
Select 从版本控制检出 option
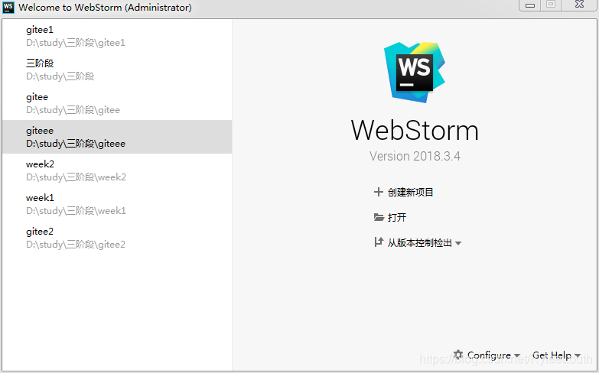(x=419, y=243)
